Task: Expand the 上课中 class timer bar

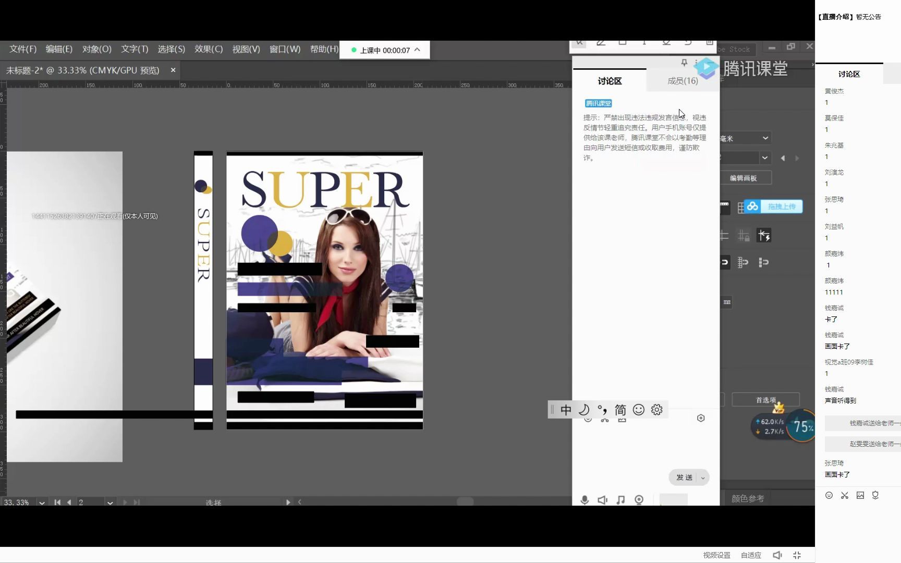Action: (x=417, y=50)
